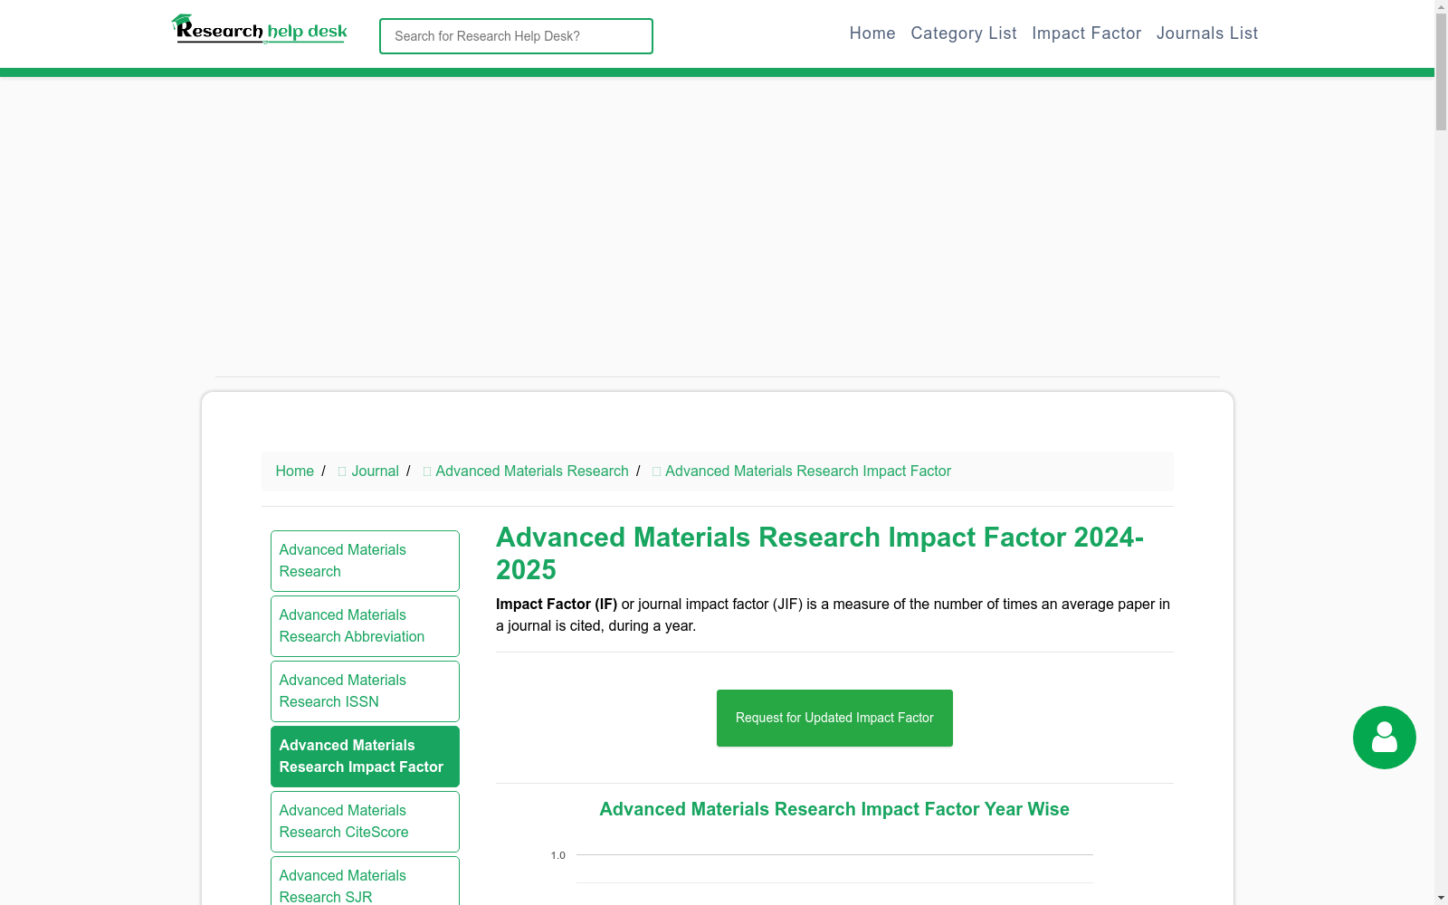
Task: Open the green user profile floating button
Action: tap(1384, 738)
